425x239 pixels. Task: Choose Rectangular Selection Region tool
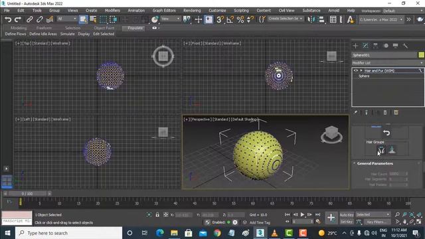tap(104, 19)
